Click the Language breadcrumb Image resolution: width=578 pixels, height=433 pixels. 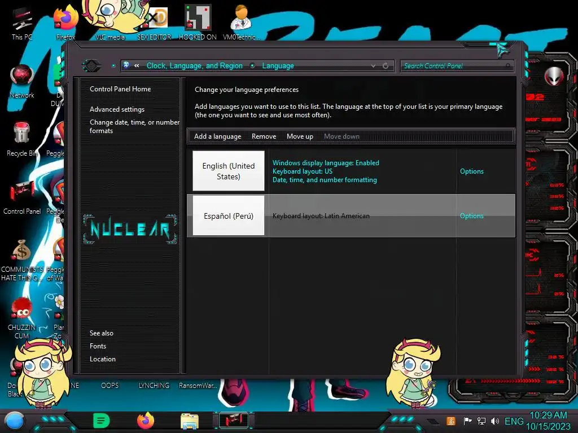tap(278, 66)
